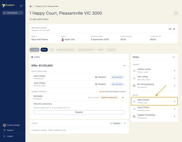Go to the home breadcrumb icon
Viewport: 182px width, 142px height.
(30, 6)
